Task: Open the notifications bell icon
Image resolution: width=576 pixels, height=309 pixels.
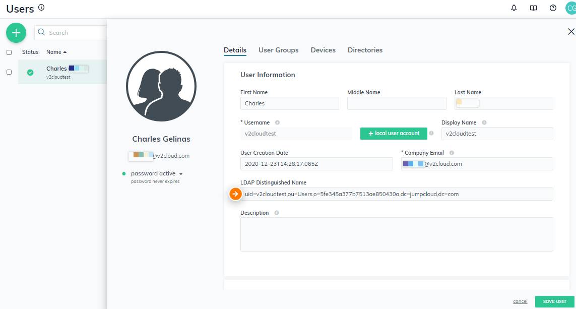Action: pos(514,8)
